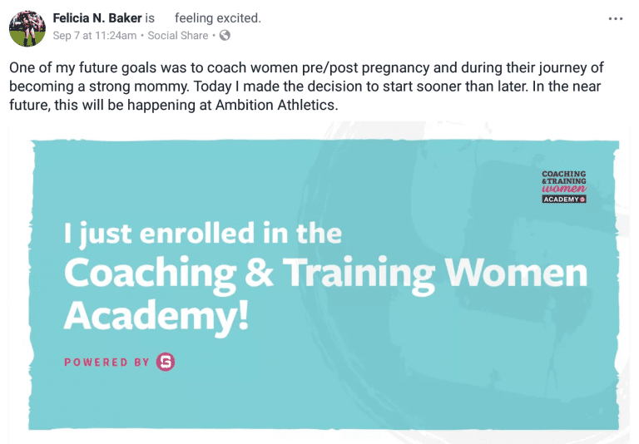
Task: Click "Ambition Athletics" in the post text
Action: (277, 105)
